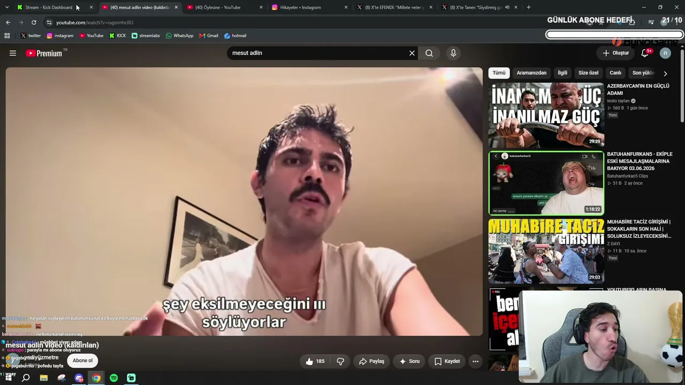Open Batuhanfurkan5 1:18:22 video thumbnail
Screen dimensions: 685x385
coord(546,183)
